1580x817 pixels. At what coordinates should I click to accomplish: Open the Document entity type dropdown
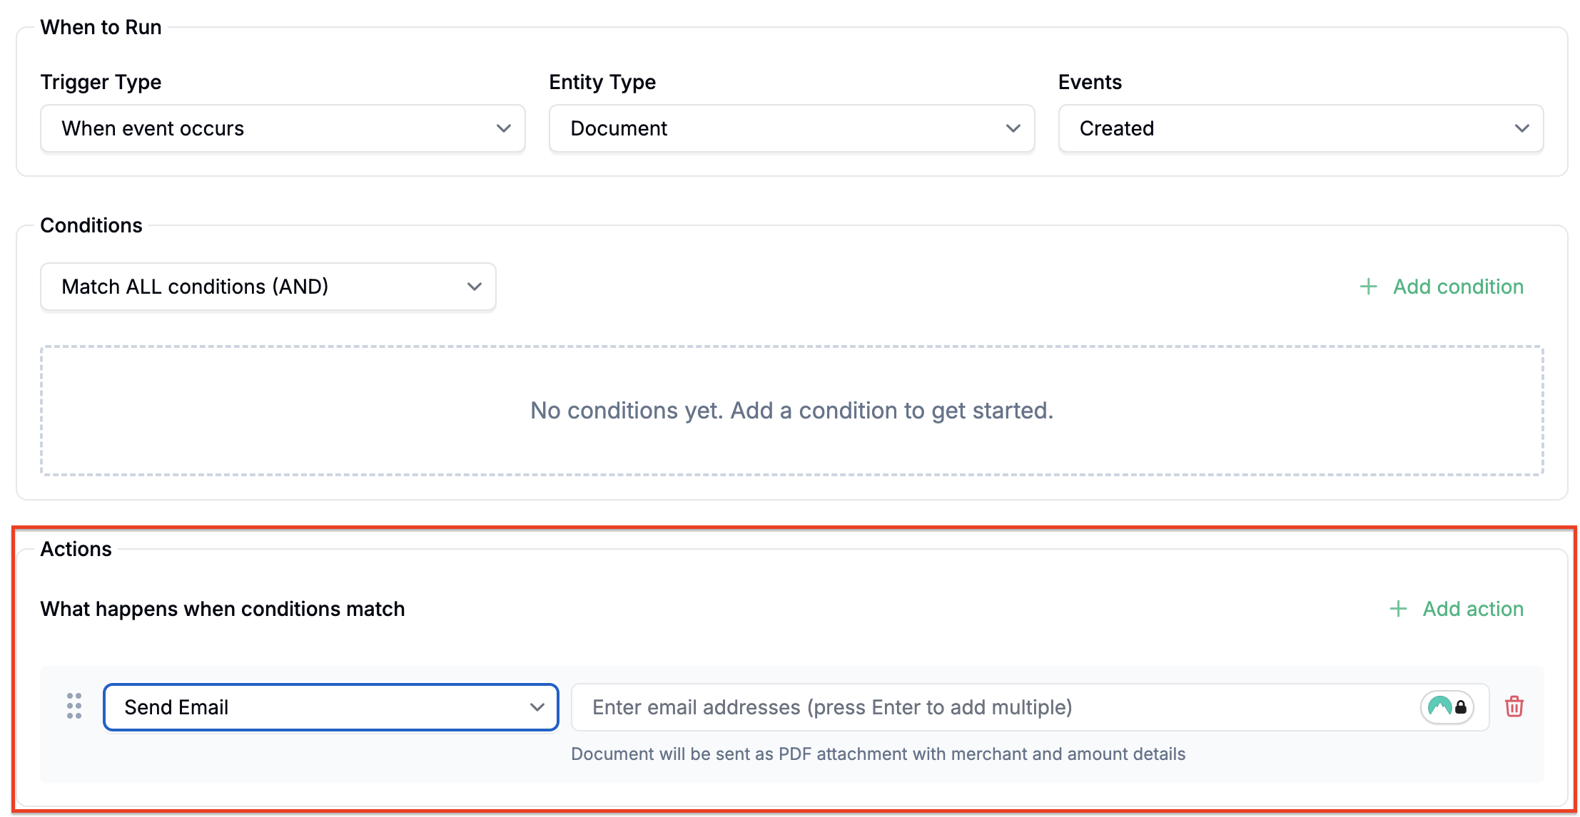coord(791,128)
